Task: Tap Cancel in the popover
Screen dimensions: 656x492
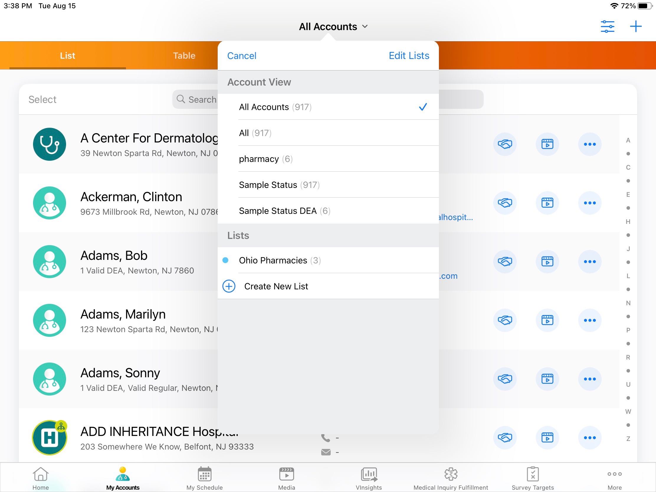Action: tap(241, 56)
